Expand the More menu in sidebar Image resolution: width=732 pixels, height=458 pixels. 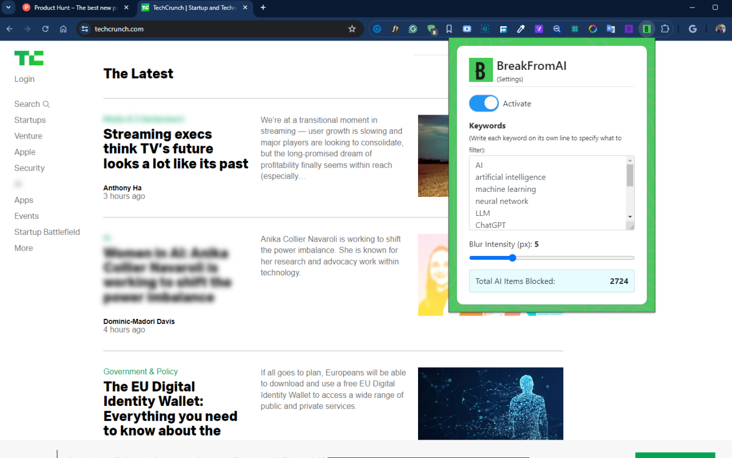[23, 248]
